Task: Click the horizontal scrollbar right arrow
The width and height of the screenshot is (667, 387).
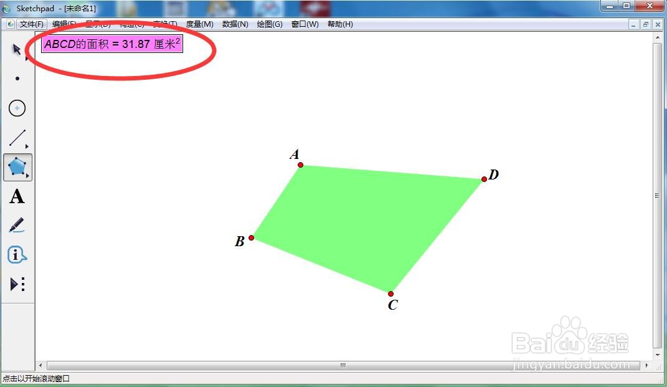Action: tap(646, 365)
